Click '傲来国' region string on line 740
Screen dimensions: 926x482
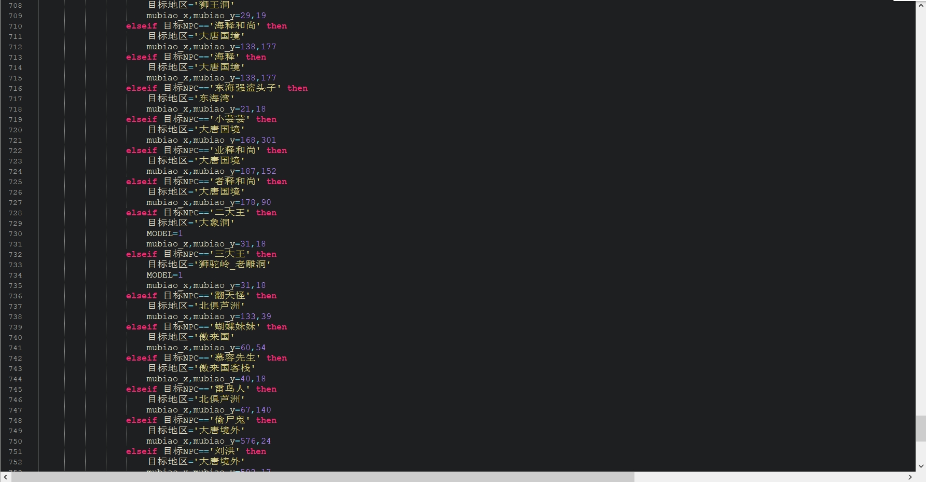214,337
